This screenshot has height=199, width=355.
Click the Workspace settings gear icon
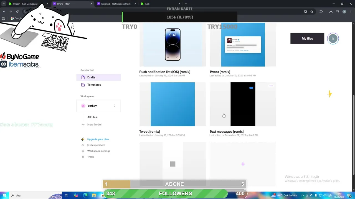coord(83,151)
